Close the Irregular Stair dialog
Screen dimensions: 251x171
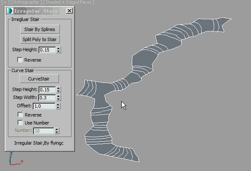coord(69,11)
